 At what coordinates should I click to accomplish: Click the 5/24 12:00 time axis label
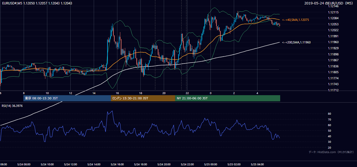click(70, 164)
